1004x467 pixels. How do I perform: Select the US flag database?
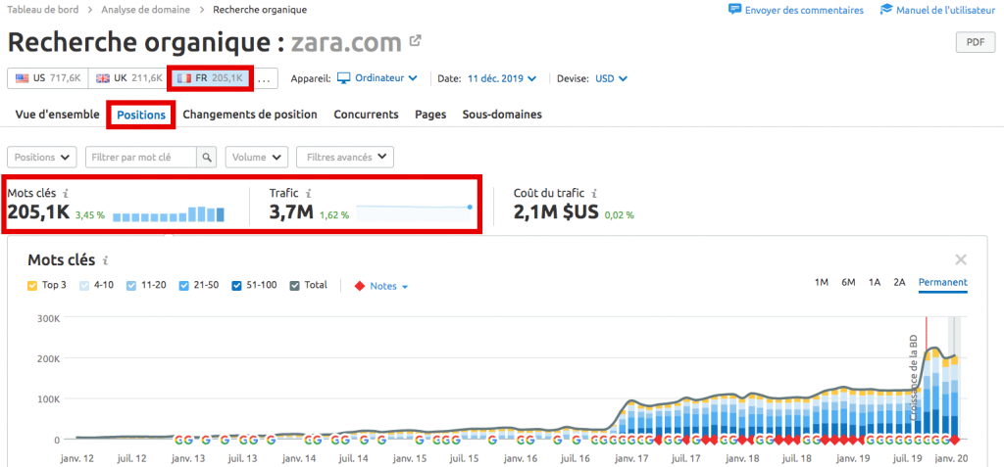coord(48,78)
